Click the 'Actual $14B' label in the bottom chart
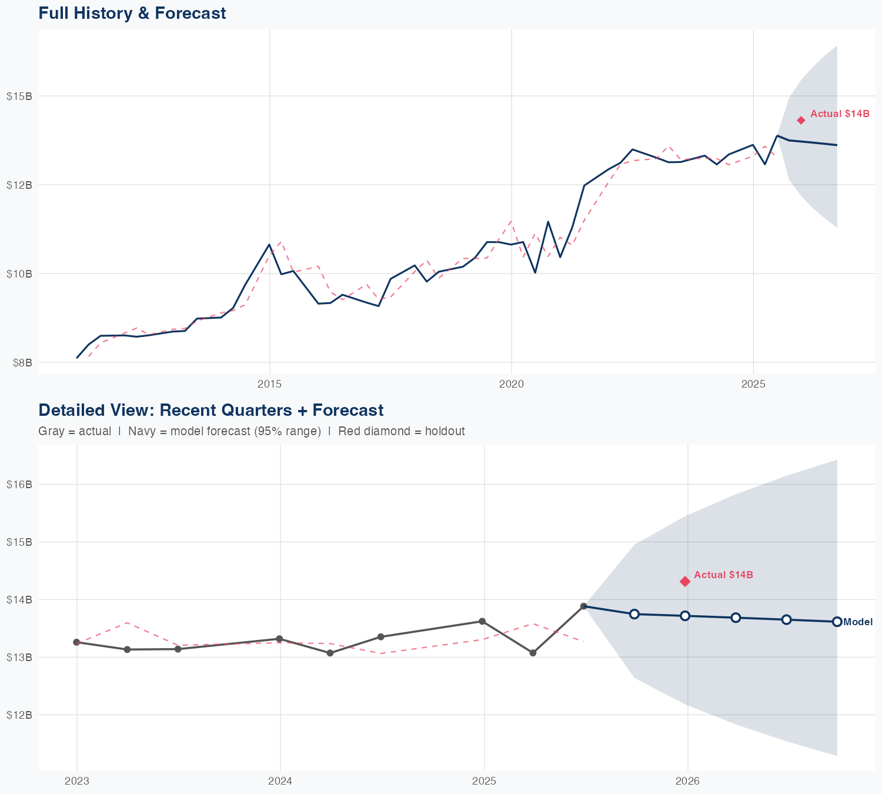 (723, 575)
